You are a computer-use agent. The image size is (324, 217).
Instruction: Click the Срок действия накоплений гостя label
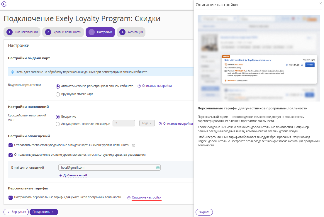[27, 117]
